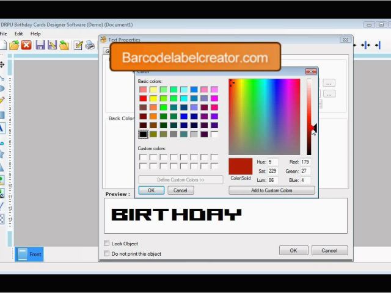391x293 pixels.
Task: Select the Text tool in left sidebar
Action: [2, 128]
